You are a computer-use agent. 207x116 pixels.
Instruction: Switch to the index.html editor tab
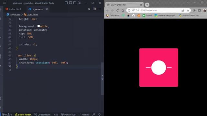tap(13, 9)
